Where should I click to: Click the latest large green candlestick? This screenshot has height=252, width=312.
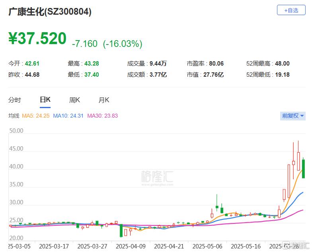(303, 169)
